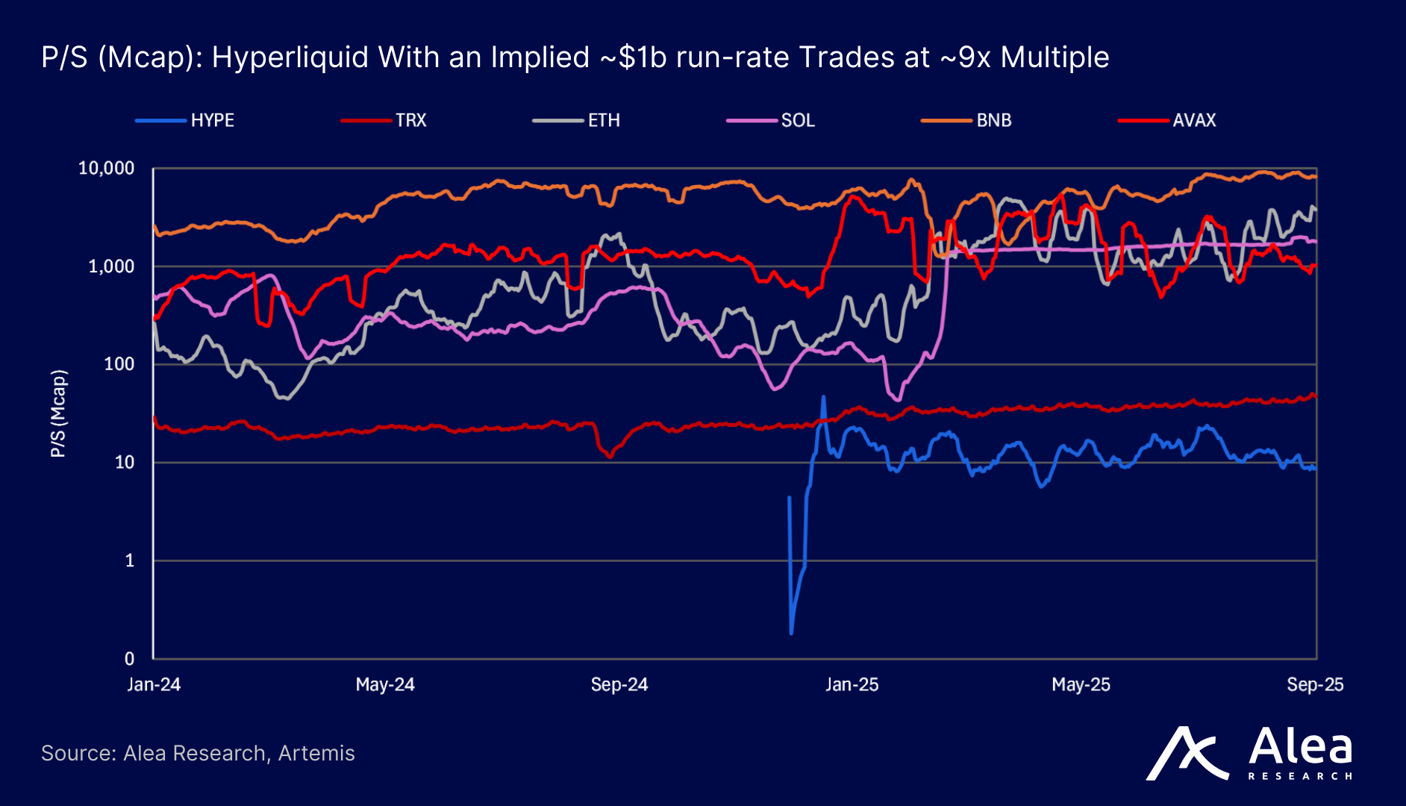
Task: Click the pink SOL legend line swatch
Action: (752, 121)
